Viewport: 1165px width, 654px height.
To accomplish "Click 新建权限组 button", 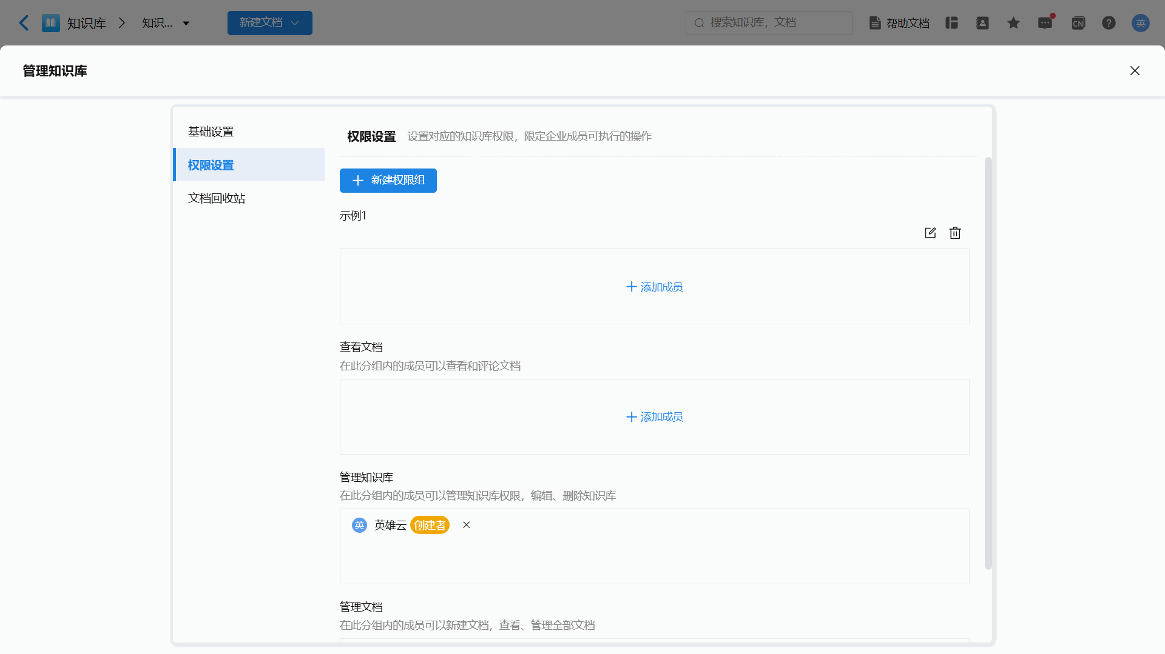I will coord(388,181).
